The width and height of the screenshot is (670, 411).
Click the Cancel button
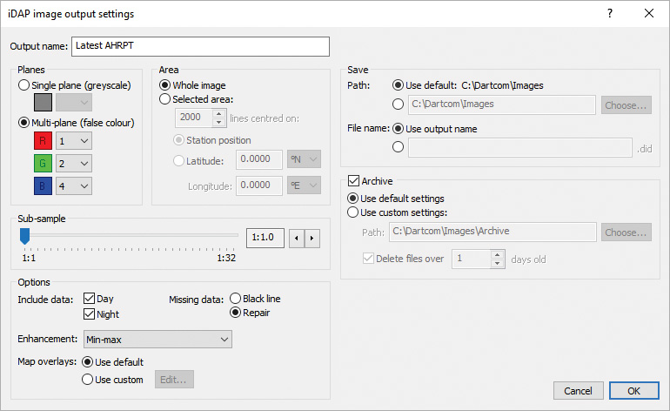pos(578,390)
